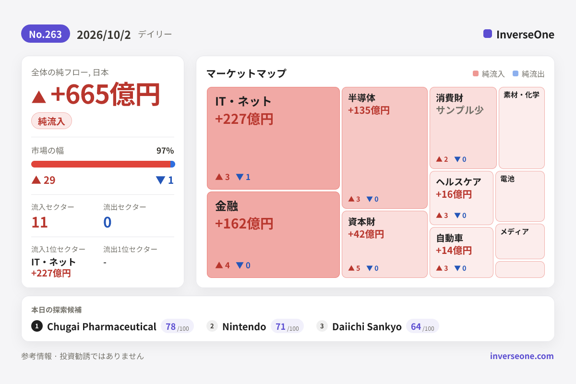Select the 消費財 サンプル少 tile
This screenshot has width=576, height=384.
click(463, 128)
